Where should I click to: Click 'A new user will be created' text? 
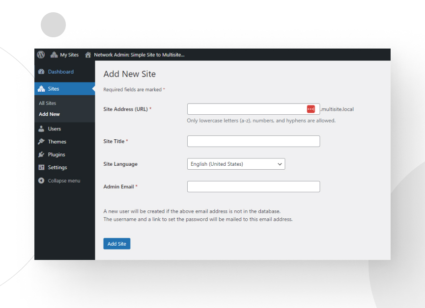192,211
